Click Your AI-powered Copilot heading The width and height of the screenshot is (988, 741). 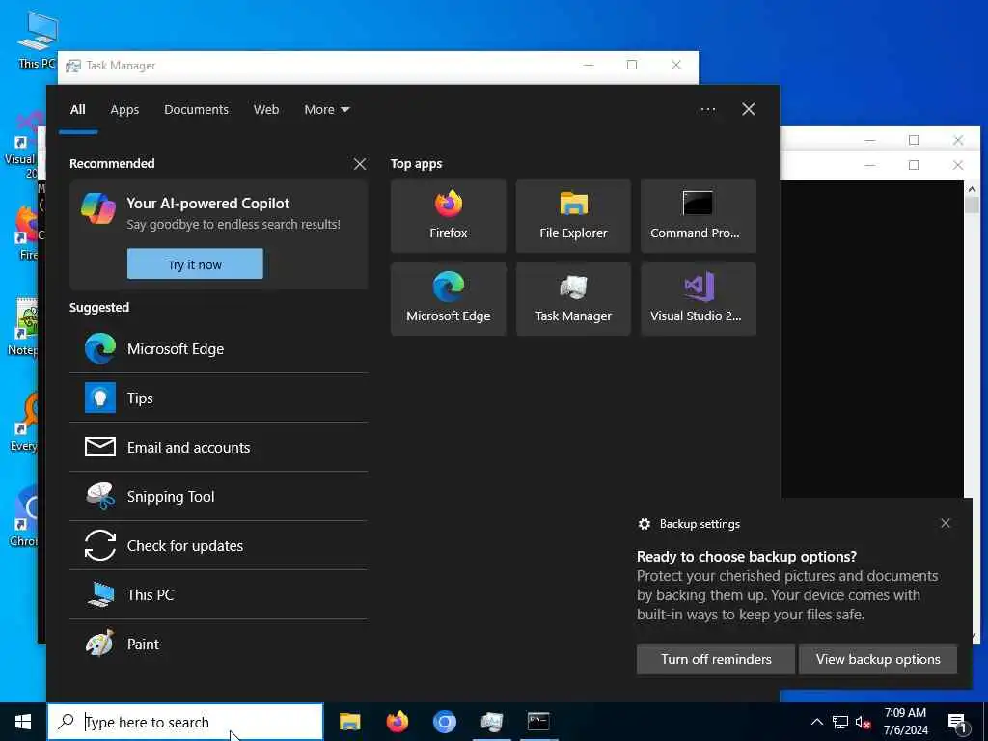[208, 204]
